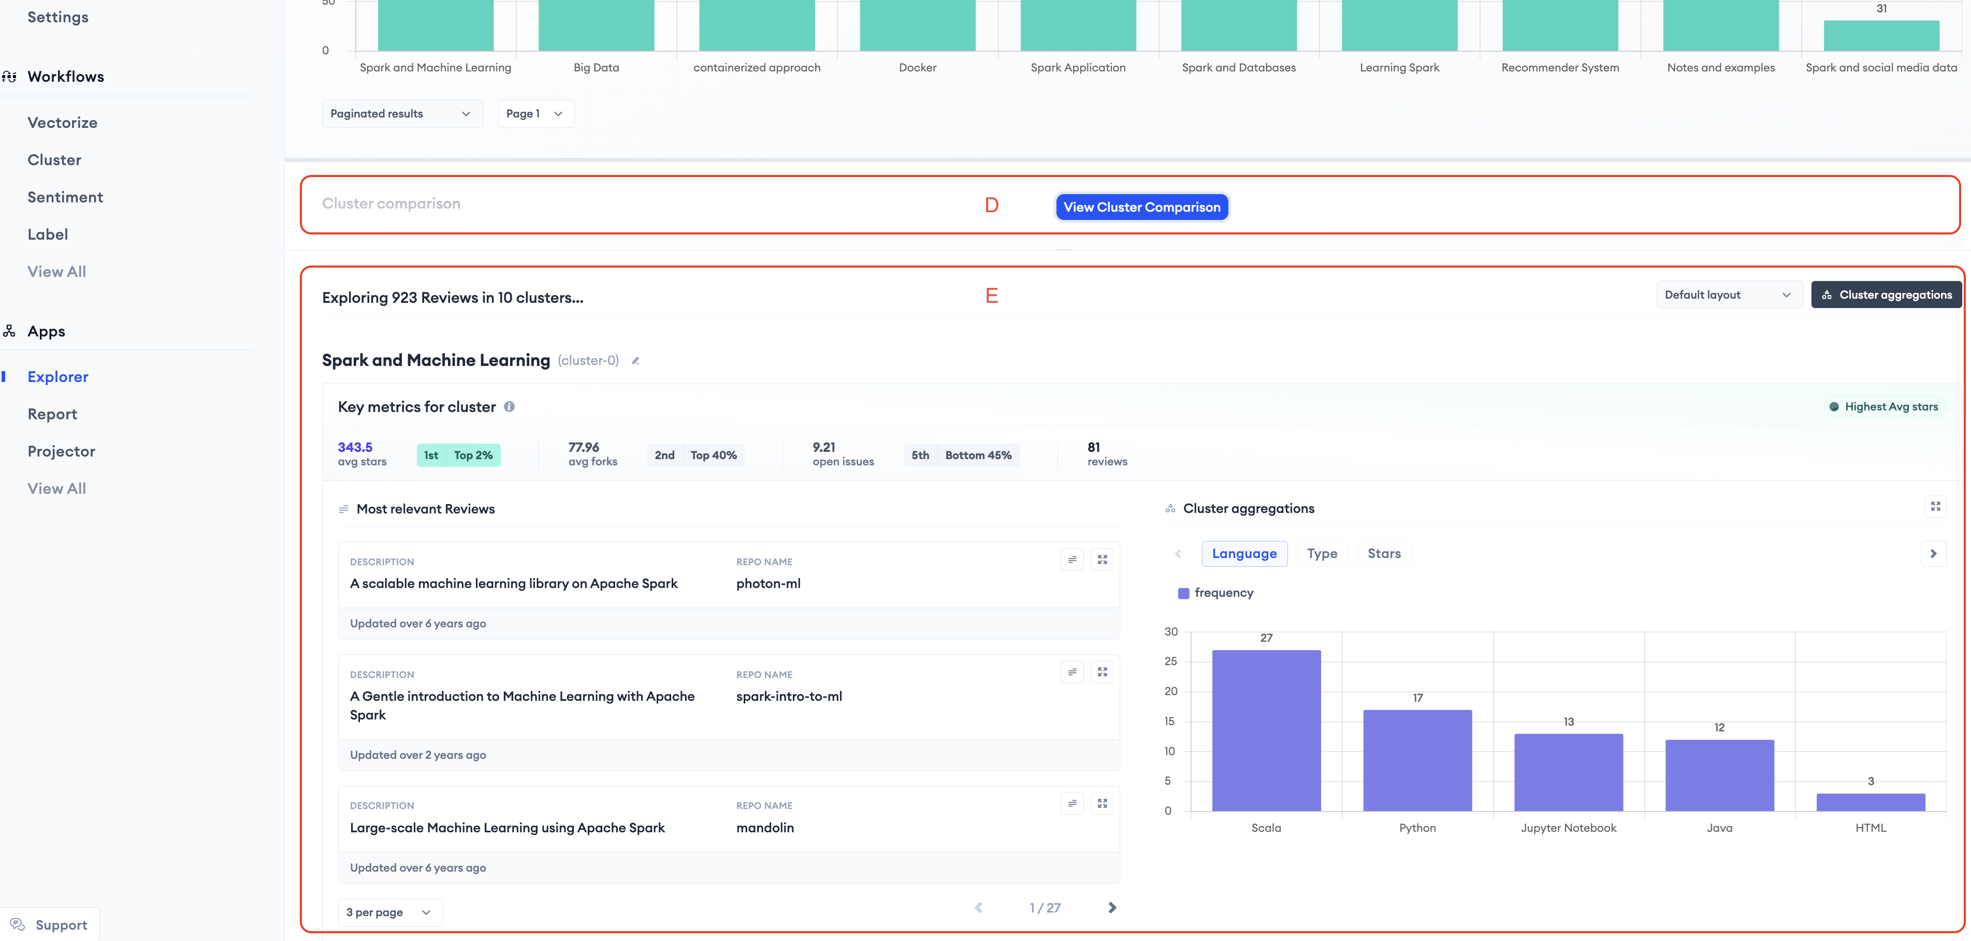Viewport: 1971px width, 941px height.
Task: Click the Cluster aggregations dark button
Action: [x=1886, y=295]
